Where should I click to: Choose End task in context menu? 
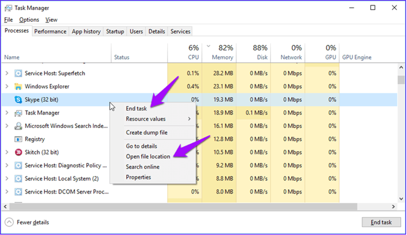coord(136,108)
